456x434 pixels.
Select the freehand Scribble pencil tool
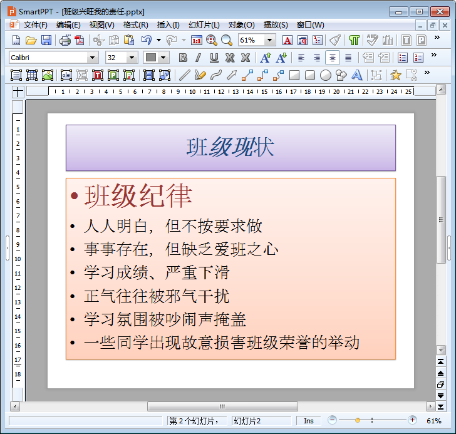pyautogui.click(x=200, y=75)
